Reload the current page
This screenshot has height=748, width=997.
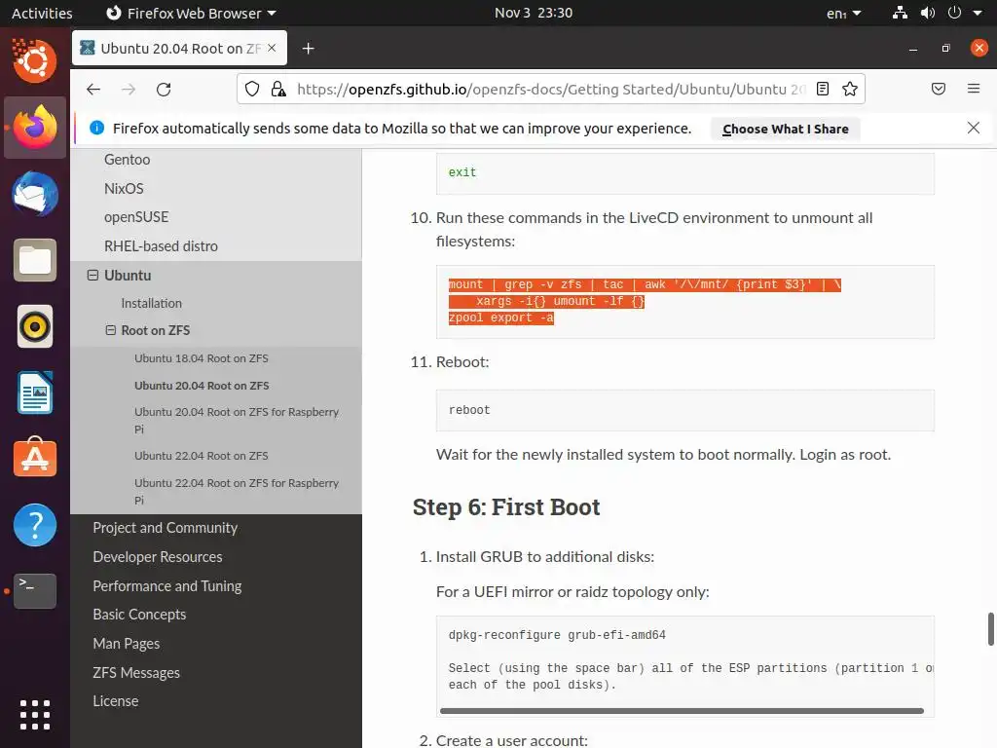tap(164, 89)
